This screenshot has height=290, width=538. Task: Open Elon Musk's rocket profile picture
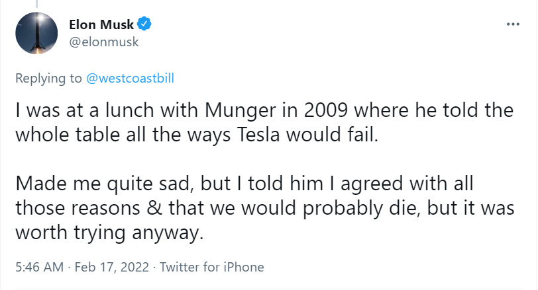[36, 34]
